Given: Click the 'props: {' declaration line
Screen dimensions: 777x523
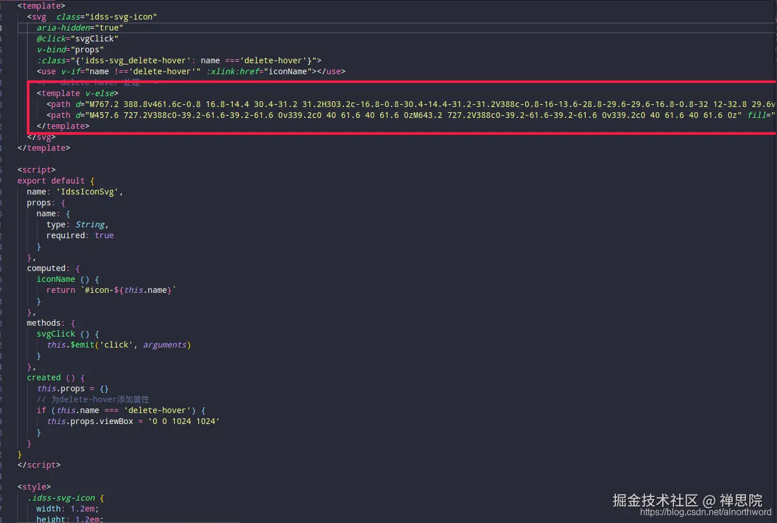Looking at the screenshot, I should pyautogui.click(x=47, y=203).
